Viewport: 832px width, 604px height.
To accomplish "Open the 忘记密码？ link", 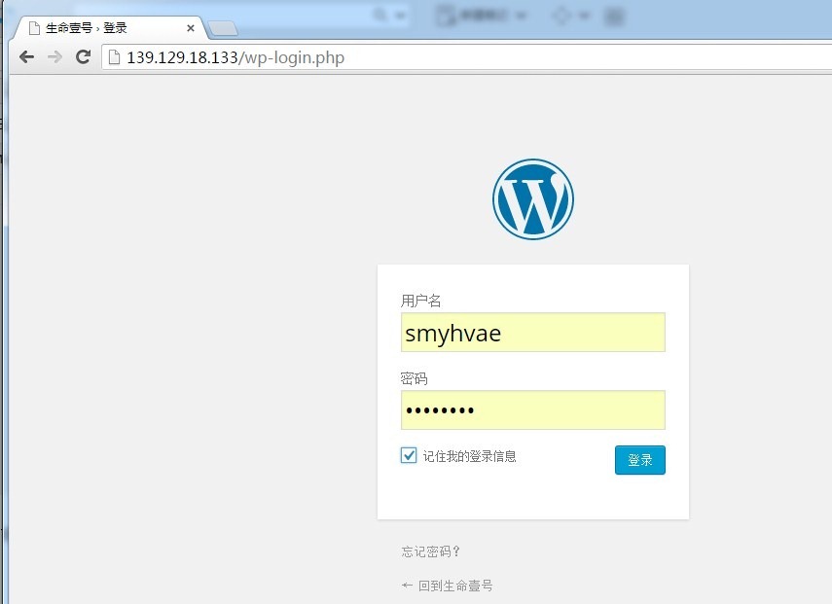I will [x=430, y=551].
